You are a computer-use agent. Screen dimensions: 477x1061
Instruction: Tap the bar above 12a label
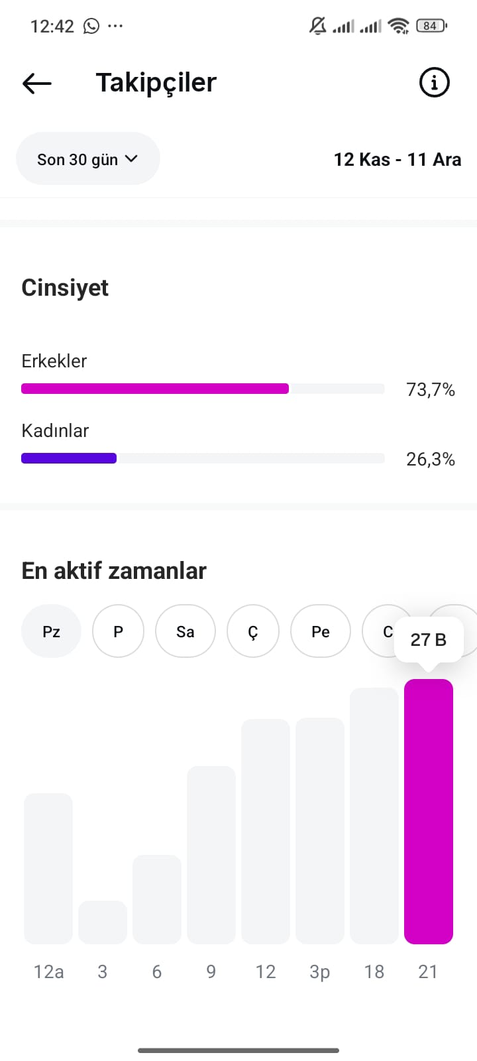48,869
